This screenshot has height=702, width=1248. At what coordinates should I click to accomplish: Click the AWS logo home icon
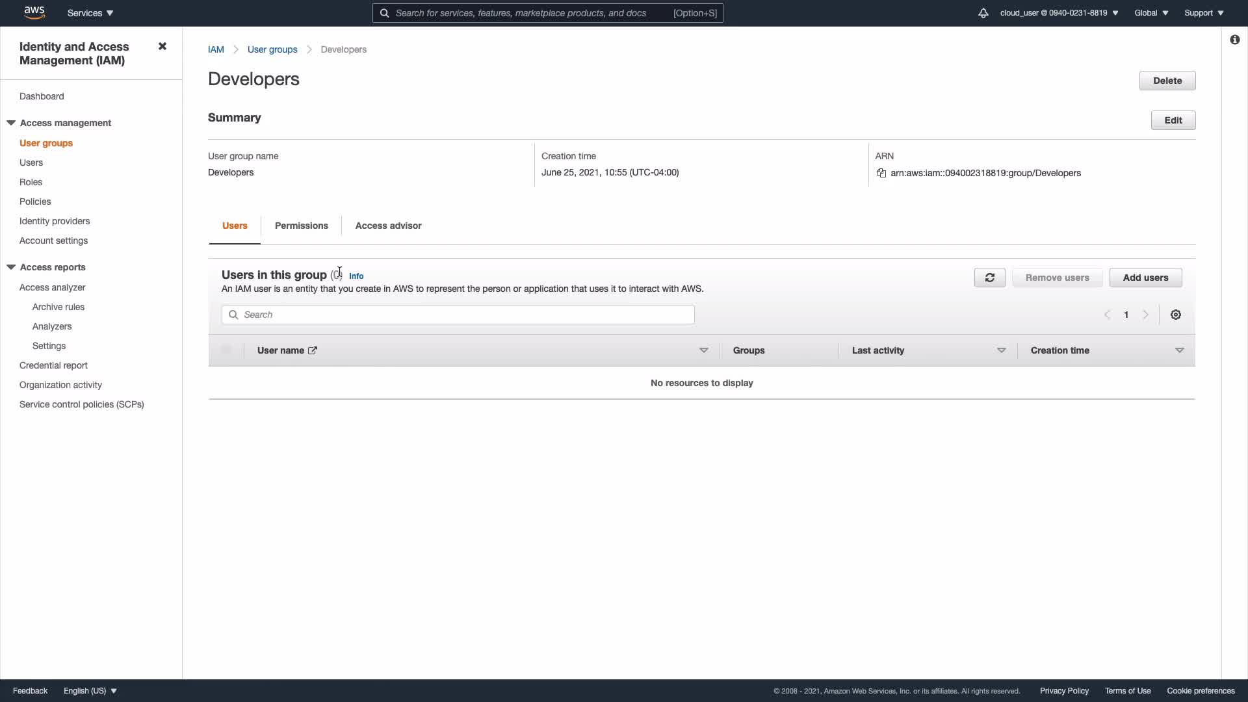tap(34, 12)
